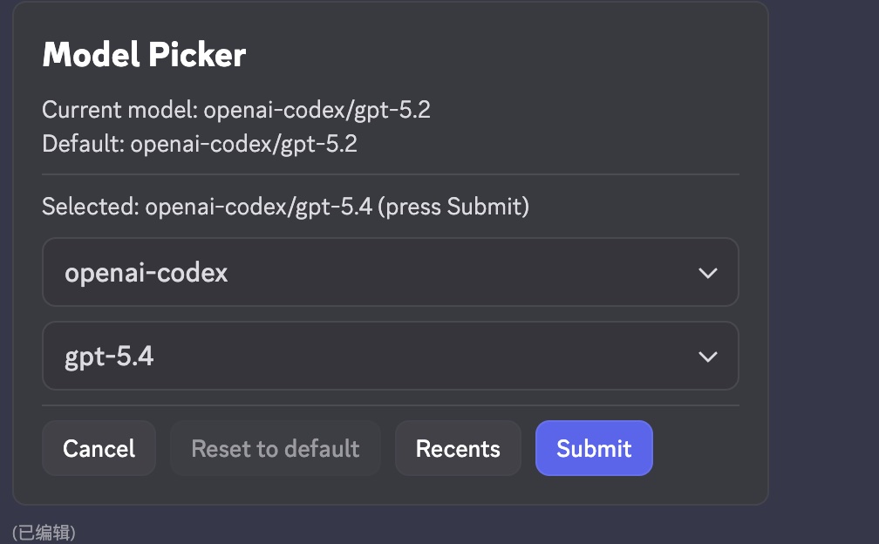Click the chevron arrow on the openai-codex dropdown
This screenshot has height=544, width=879.
tap(708, 273)
